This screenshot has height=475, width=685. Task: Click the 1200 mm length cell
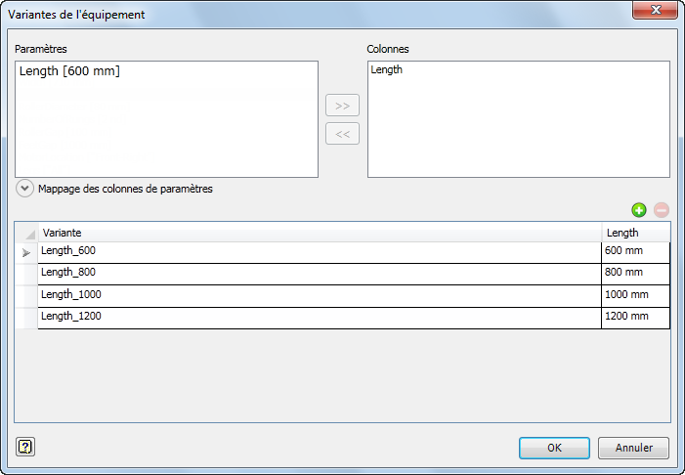click(635, 318)
